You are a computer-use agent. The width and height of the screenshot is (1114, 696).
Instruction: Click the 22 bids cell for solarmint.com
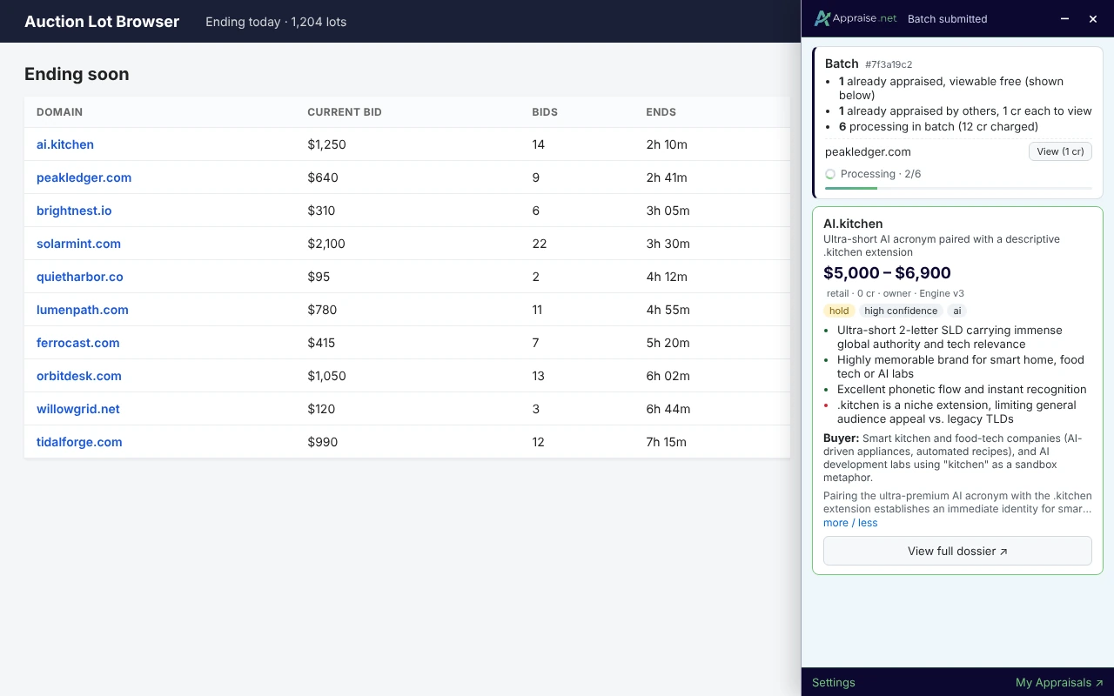pyautogui.click(x=540, y=244)
